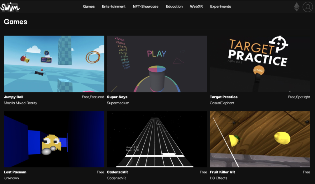Open the Super Says game thumbnail
Image resolution: width=315 pixels, height=184 pixels.
[157, 64]
